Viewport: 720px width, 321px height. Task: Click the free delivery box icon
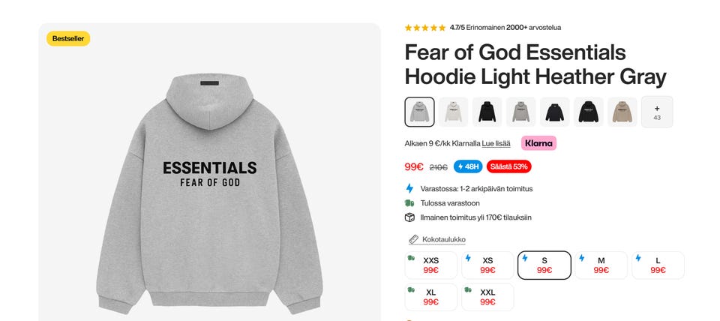coord(409,217)
